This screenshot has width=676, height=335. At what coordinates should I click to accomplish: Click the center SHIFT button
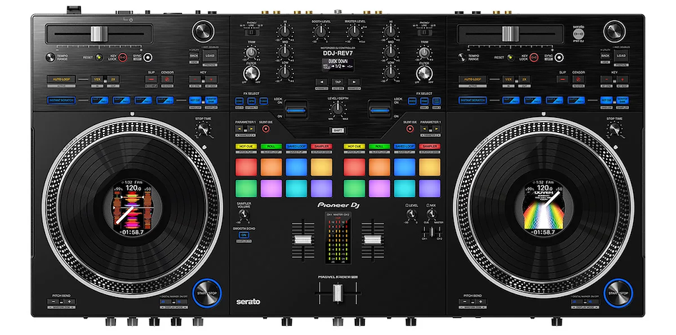coord(338,131)
